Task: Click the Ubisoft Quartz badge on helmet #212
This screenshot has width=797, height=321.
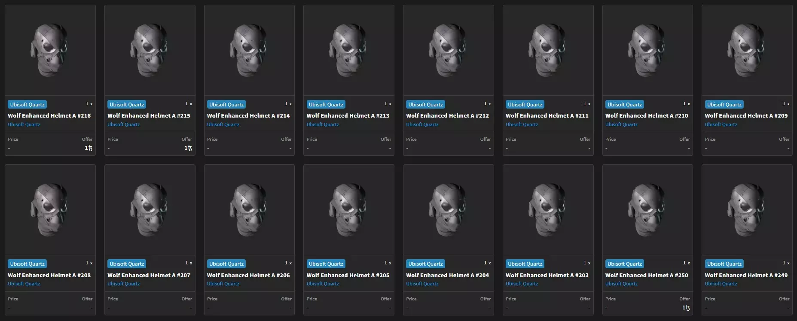Action: (x=425, y=104)
